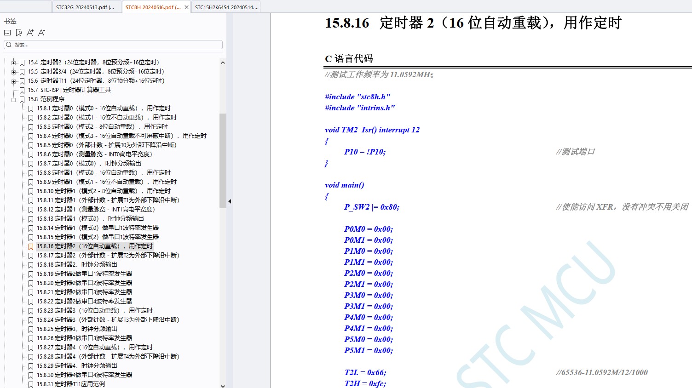Click the bookmark icon beside 15.8.31 定时器T11应用范例
692x388 pixels.
pos(31,384)
